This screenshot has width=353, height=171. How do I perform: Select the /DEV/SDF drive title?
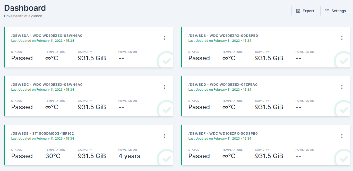223,133
